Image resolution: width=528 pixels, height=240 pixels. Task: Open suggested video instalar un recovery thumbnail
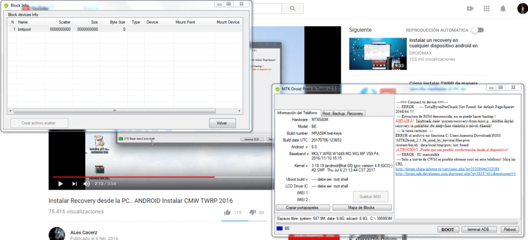[x=377, y=54]
